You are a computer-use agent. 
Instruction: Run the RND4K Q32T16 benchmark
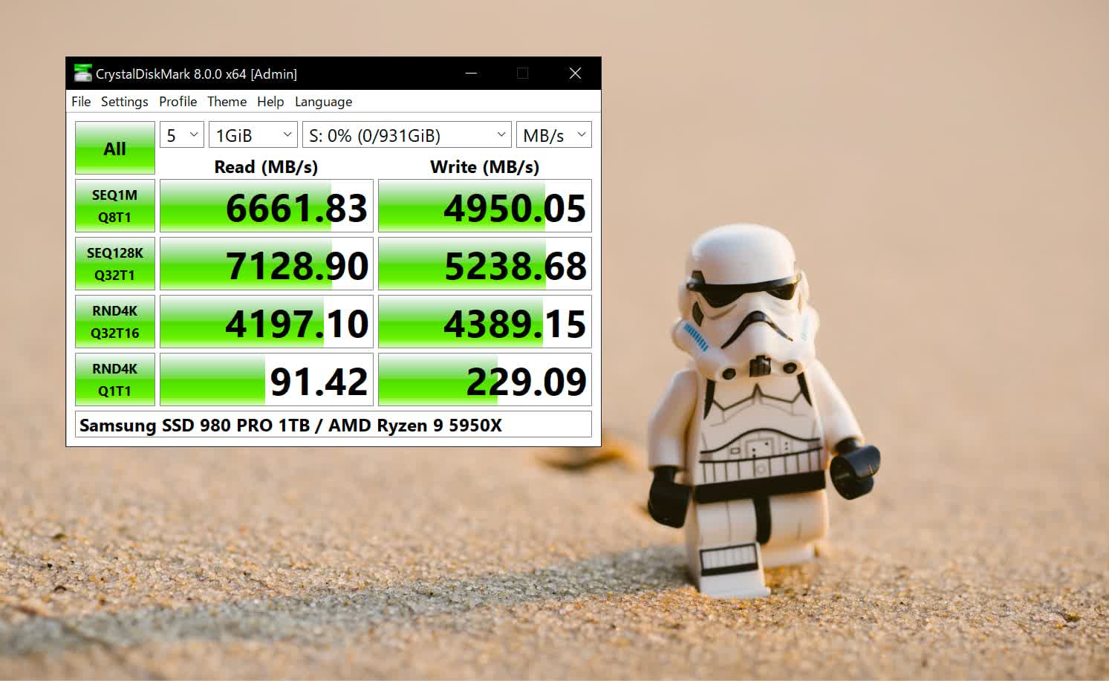point(114,322)
